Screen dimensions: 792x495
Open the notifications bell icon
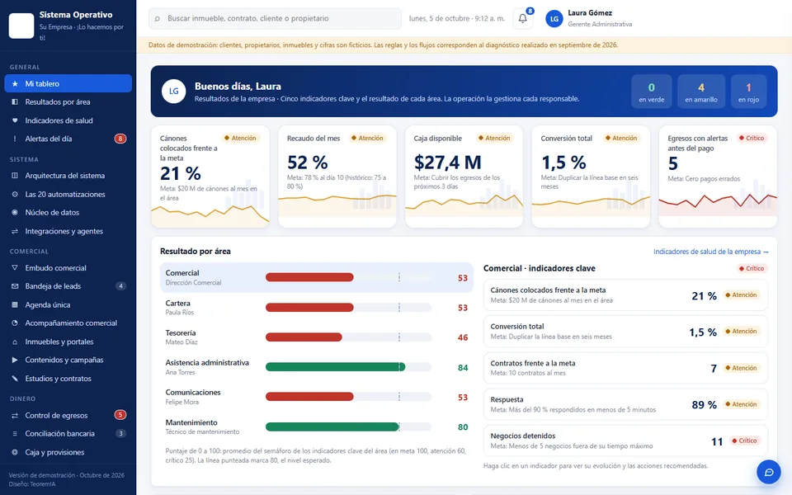click(x=523, y=19)
